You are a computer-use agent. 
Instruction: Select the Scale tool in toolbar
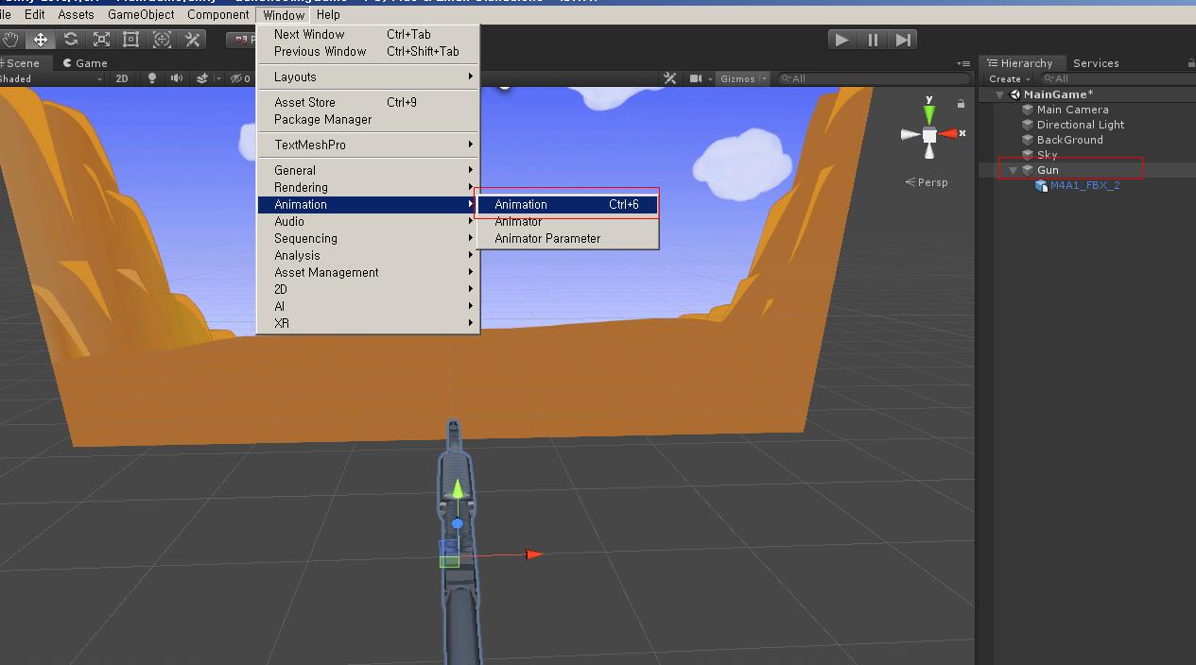[x=101, y=40]
